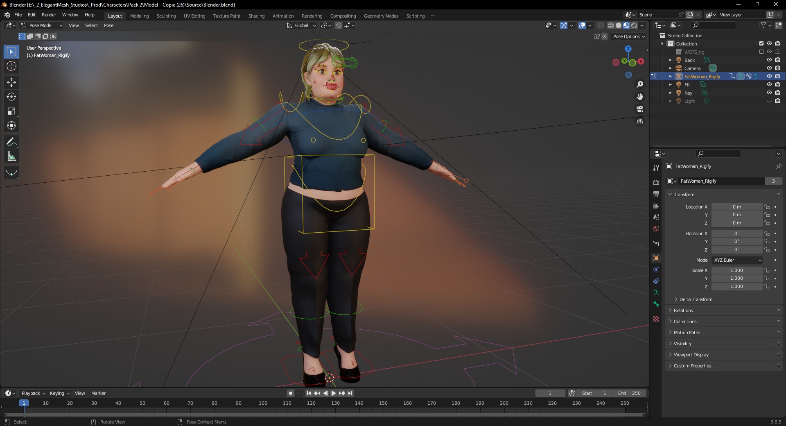Hide the Camera object in viewport
Viewport: 786px width, 426px height.
click(769, 68)
